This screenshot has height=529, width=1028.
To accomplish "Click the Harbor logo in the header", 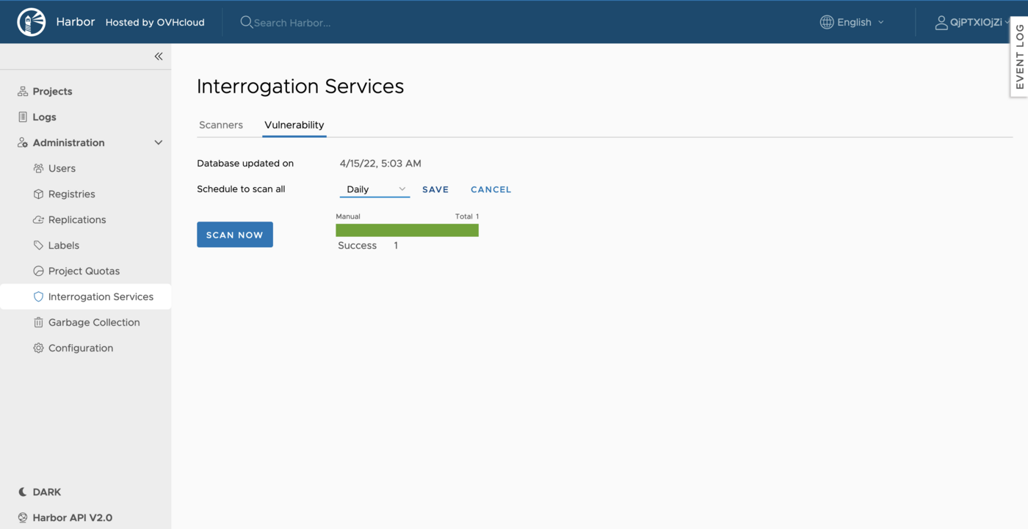I will (31, 21).
